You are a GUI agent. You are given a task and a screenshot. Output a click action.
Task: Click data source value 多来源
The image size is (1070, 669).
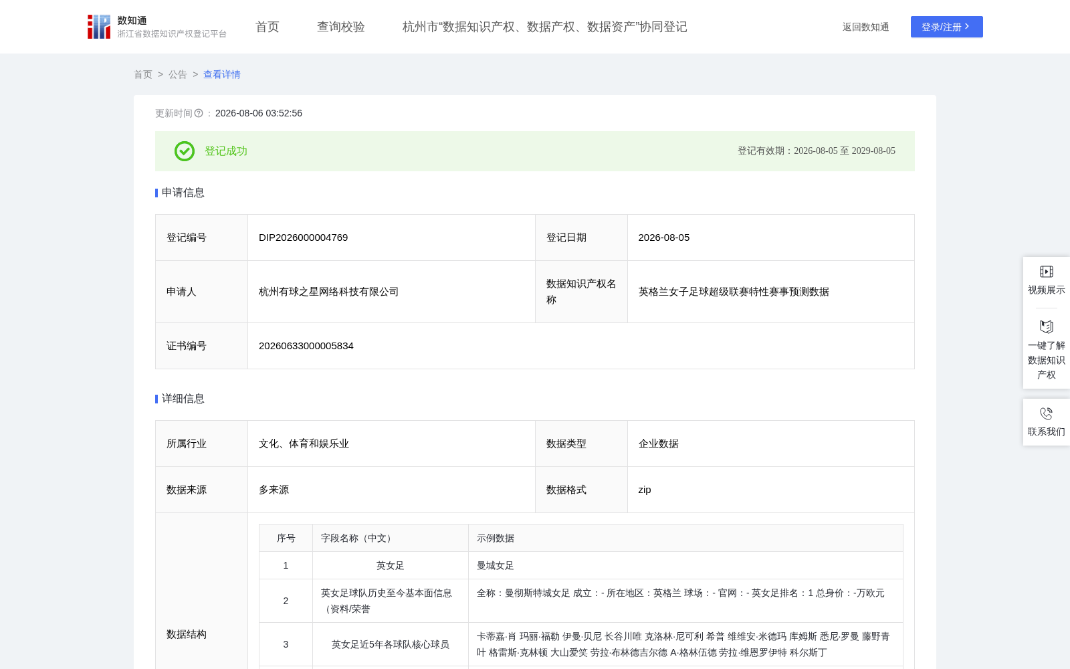pyautogui.click(x=274, y=490)
